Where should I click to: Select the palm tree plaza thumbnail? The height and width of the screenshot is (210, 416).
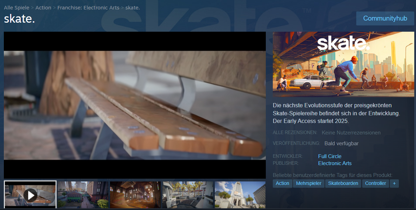pyautogui.click(x=188, y=195)
